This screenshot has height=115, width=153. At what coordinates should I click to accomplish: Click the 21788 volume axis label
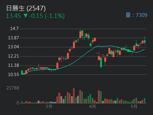(x=13, y=88)
